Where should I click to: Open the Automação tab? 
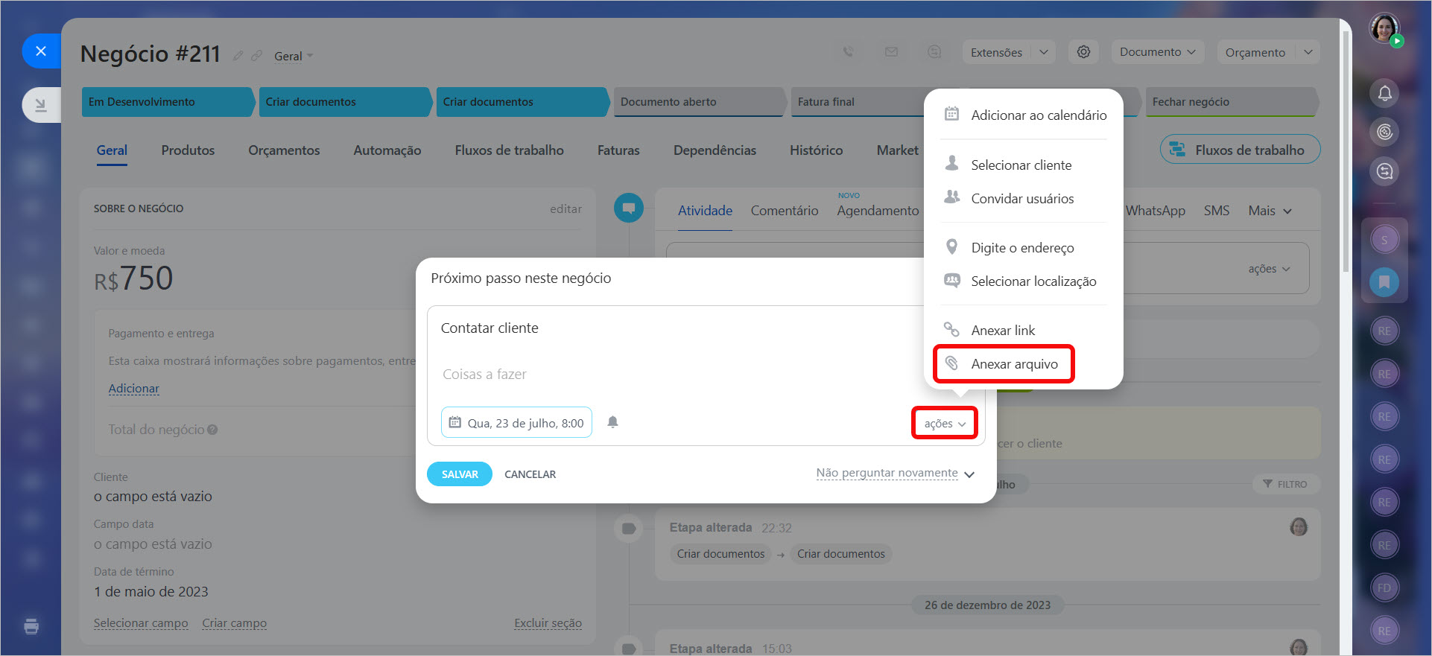[387, 150]
